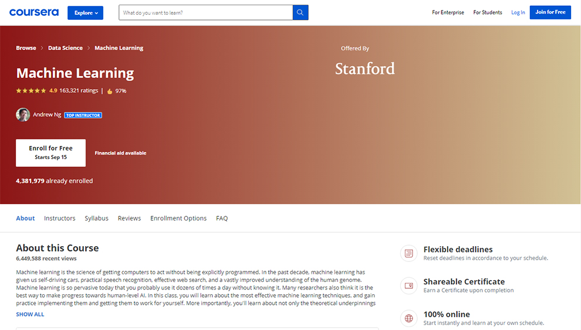Open the For Enterprise link
This screenshot has width=581, height=330.
point(448,12)
